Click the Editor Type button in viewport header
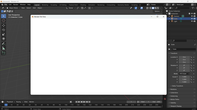Image resolution: width=197 pixels, height=110 pixels. tap(3, 8)
